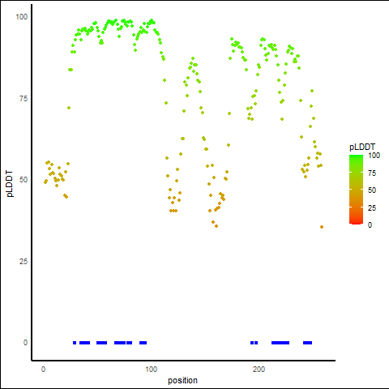Click the rightmost blue bar segment
Screen dimensions: 389x389
[x=307, y=343]
